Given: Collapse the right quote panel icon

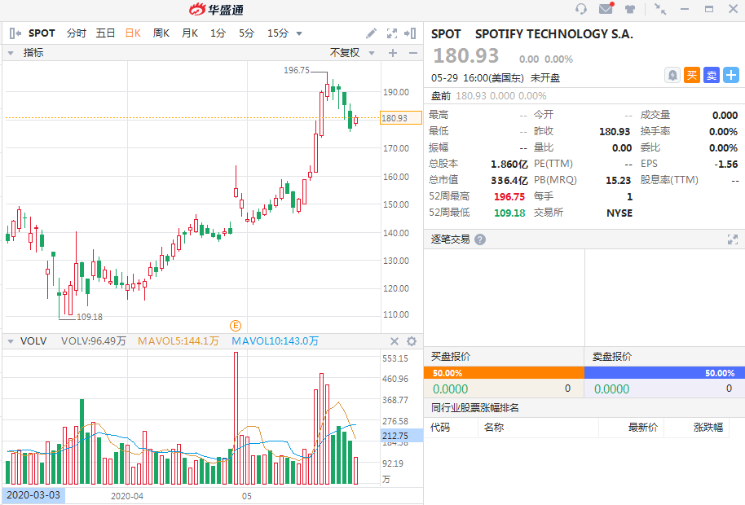Looking at the screenshot, I should tap(410, 33).
